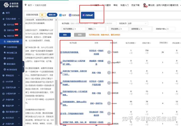
Task: Click the 营销监控 monitor icon in the sidebar
Action: [4, 76]
